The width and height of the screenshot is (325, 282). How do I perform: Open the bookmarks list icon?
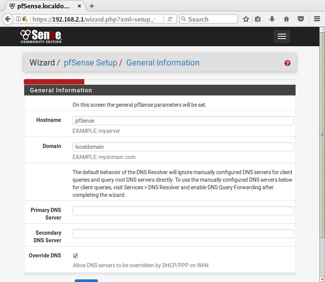[258, 19]
